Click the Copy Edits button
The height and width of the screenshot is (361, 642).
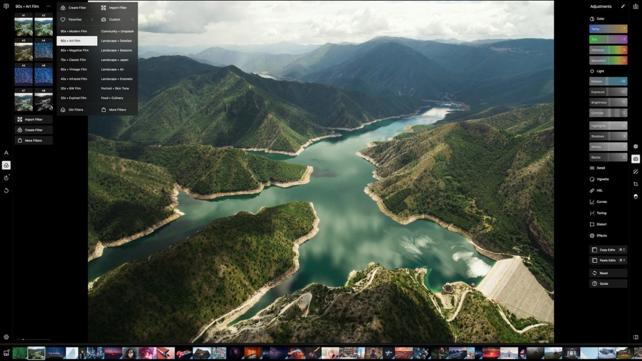tap(608, 250)
